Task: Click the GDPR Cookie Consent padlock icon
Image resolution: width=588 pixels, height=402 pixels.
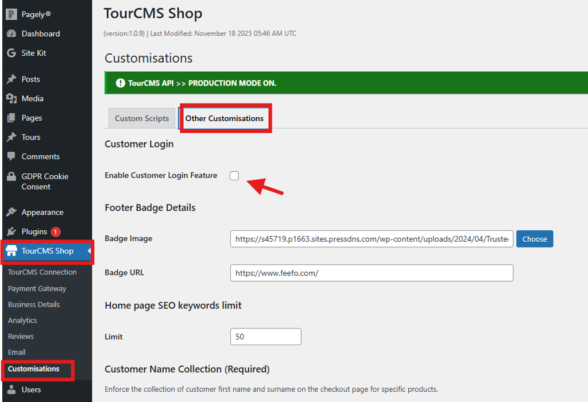Action: [11, 176]
